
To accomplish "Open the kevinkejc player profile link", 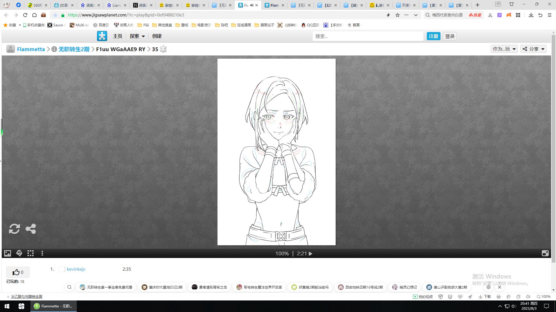I will click(76, 269).
